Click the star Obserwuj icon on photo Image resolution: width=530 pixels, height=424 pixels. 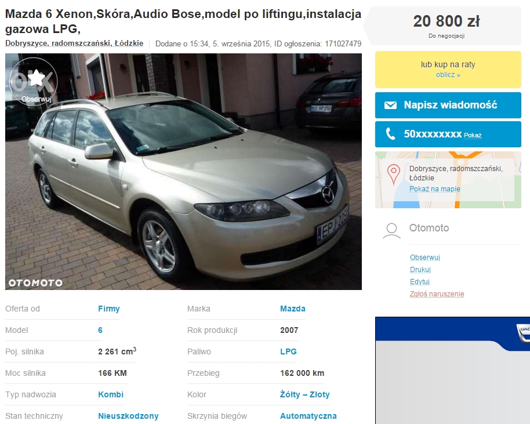pos(36,78)
